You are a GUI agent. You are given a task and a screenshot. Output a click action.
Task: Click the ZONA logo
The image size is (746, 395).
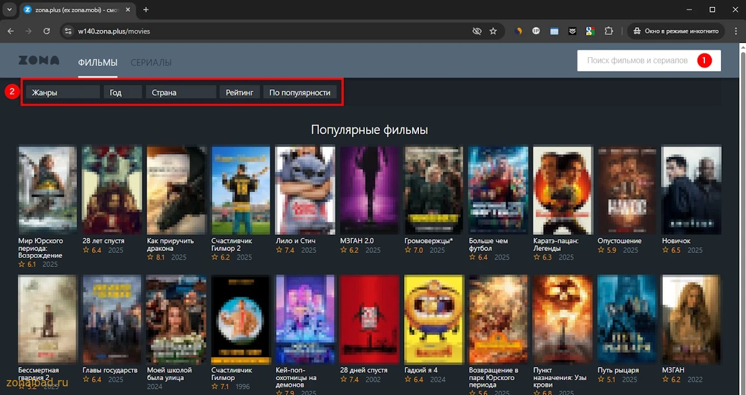(x=39, y=61)
